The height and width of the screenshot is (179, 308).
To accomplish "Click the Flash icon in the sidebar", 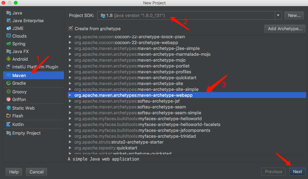I will tap(9, 116).
